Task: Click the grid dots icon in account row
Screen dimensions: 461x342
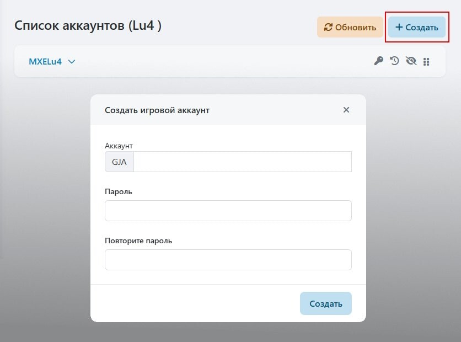Action: [x=426, y=61]
